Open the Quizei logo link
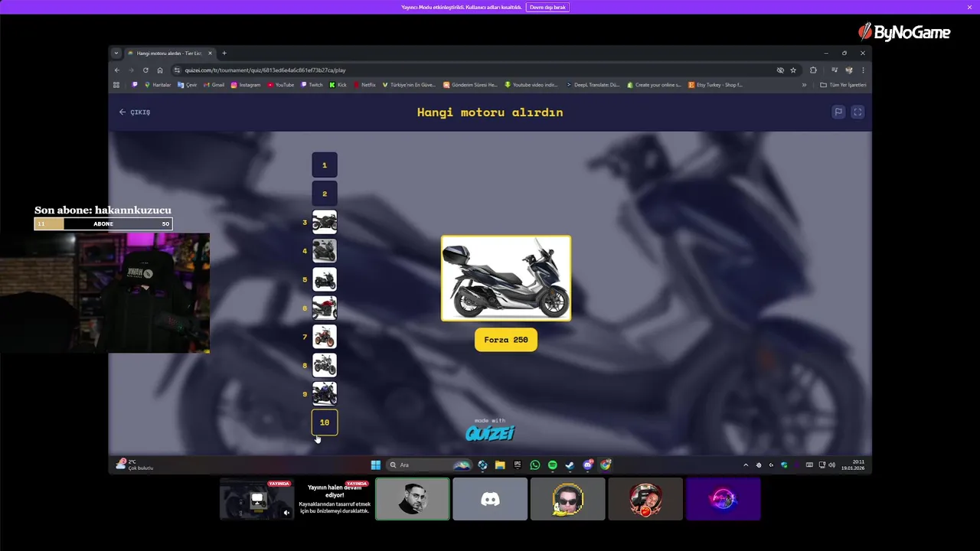Viewport: 980px width, 551px height. point(490,432)
